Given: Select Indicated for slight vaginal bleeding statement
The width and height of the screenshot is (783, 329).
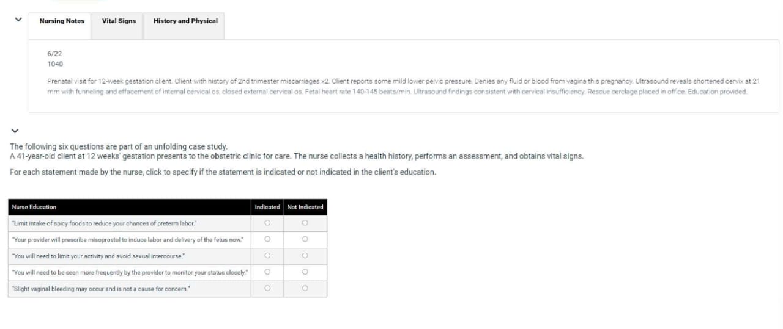Looking at the screenshot, I should tap(267, 288).
